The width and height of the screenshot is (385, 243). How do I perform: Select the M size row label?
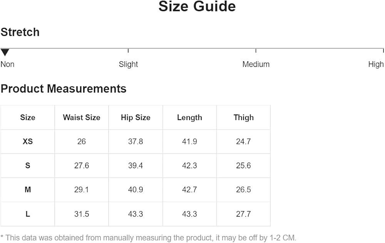(x=27, y=190)
